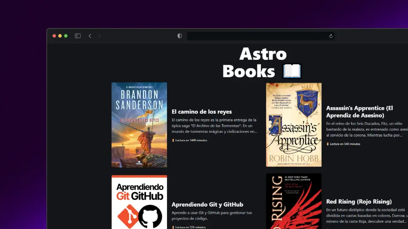The image size is (408, 229).
Task: Open the Red Rising book cover
Action: point(294,201)
